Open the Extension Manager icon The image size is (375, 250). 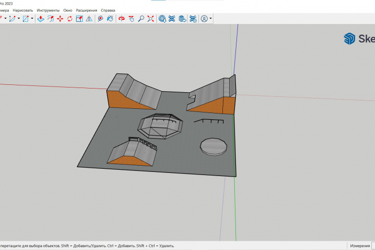pyautogui.click(x=193, y=19)
